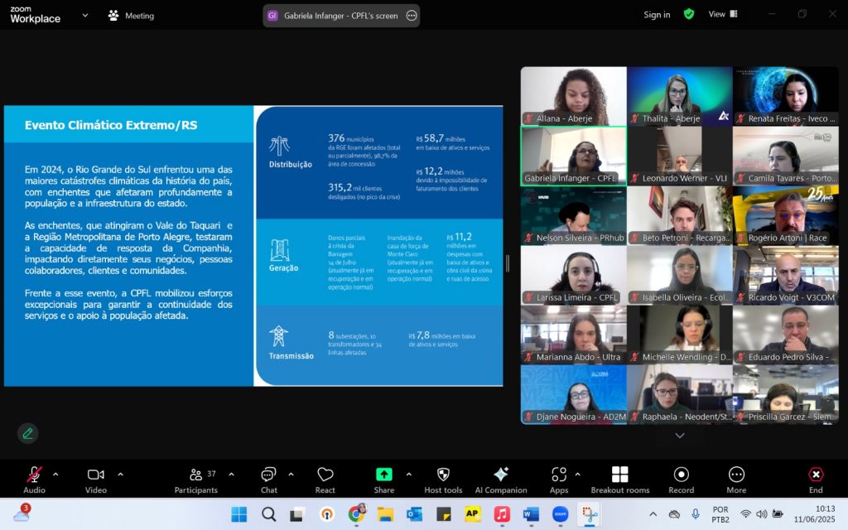Click the Sign in link
The height and width of the screenshot is (530, 848).
(657, 15)
